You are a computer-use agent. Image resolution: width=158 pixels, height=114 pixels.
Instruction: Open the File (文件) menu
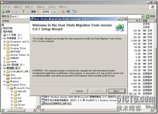pos(6,7)
